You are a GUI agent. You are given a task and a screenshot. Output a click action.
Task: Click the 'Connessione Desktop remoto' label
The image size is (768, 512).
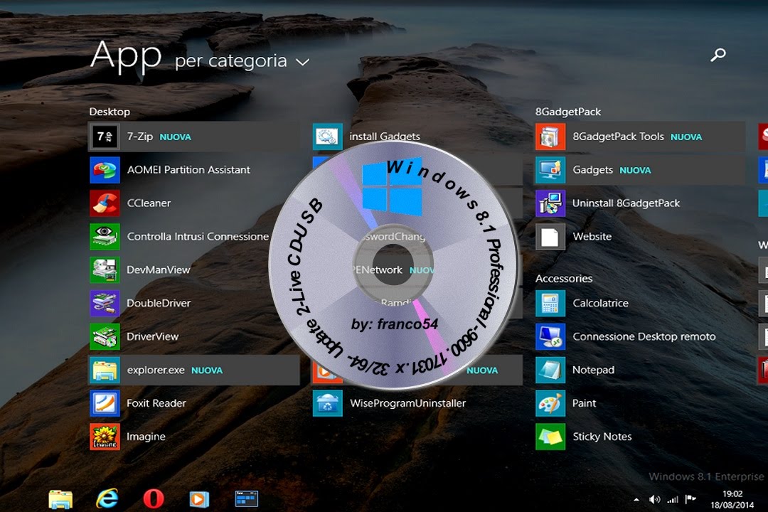pos(644,336)
